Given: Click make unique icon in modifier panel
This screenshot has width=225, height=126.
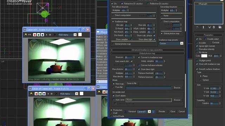Looking at the screenshot, I should pyautogui.click(x=210, y=27).
